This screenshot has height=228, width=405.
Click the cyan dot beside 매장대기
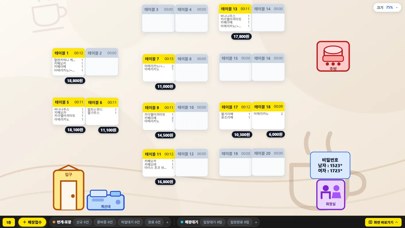(x=182, y=222)
